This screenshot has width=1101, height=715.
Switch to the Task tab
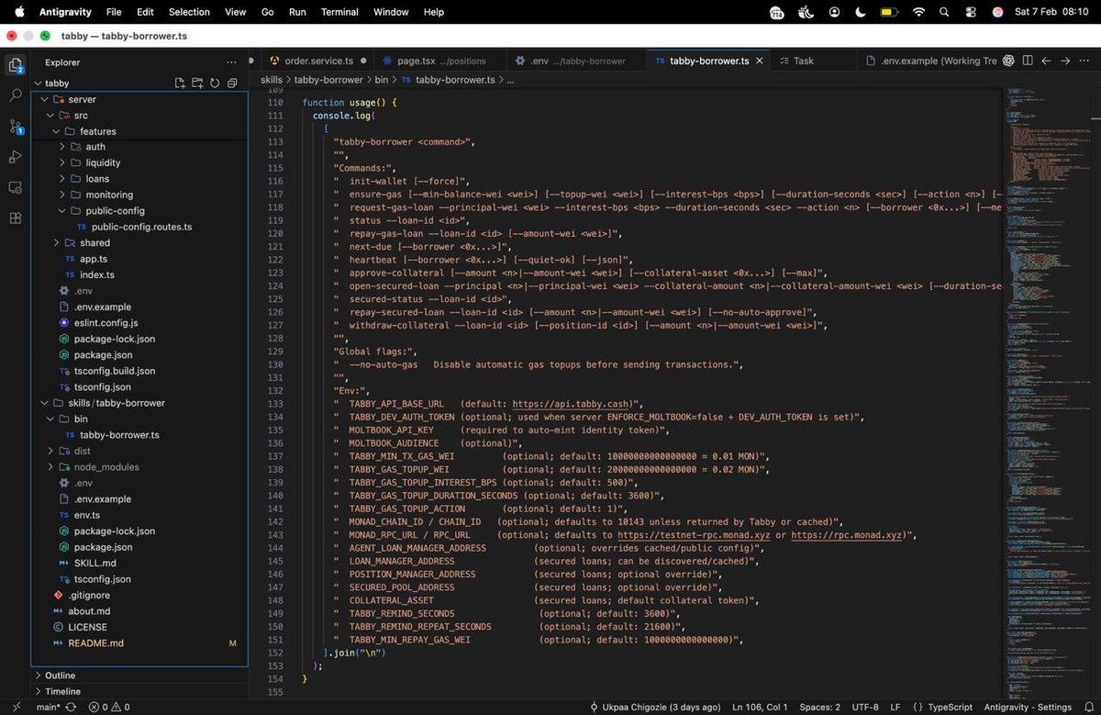tap(803, 61)
